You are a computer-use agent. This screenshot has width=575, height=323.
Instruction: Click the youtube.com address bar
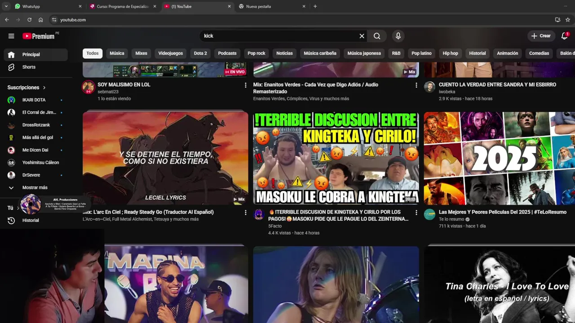[301, 20]
